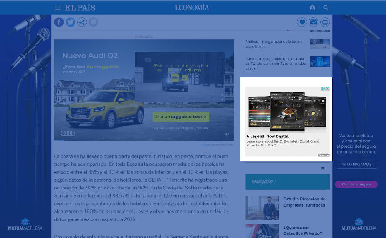Open the article comments bubble icon
Screen dimensions: 386x238
(x=94, y=22)
